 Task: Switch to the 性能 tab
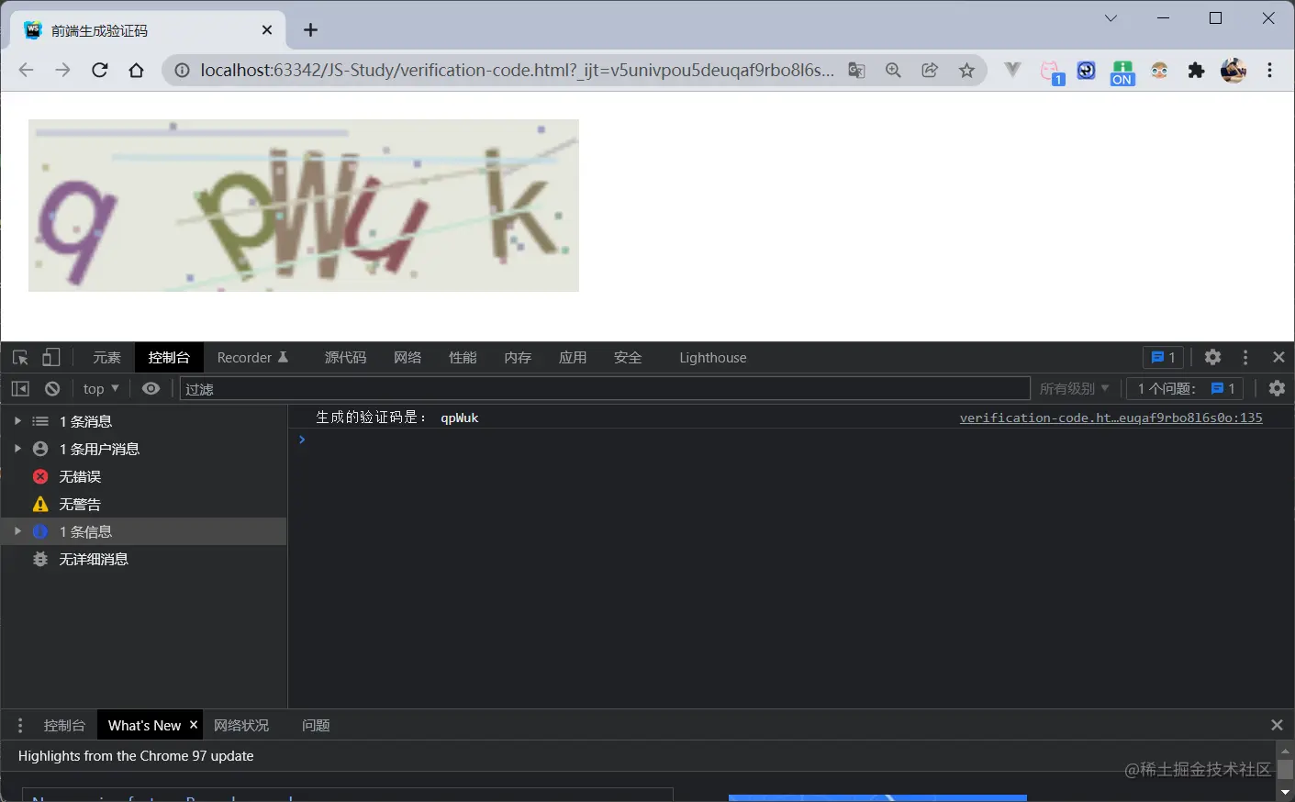[x=463, y=358]
